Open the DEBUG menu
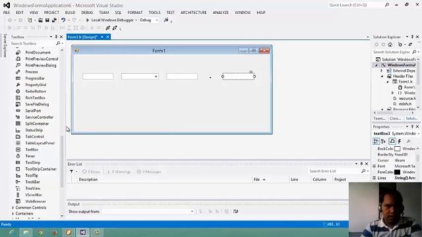This screenshot has width=422, height=237. [87, 13]
